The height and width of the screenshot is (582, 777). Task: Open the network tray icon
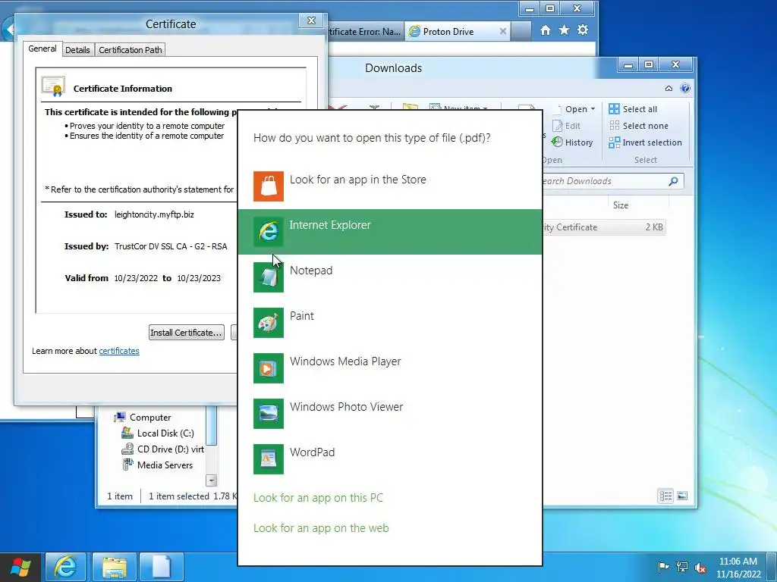(x=682, y=567)
